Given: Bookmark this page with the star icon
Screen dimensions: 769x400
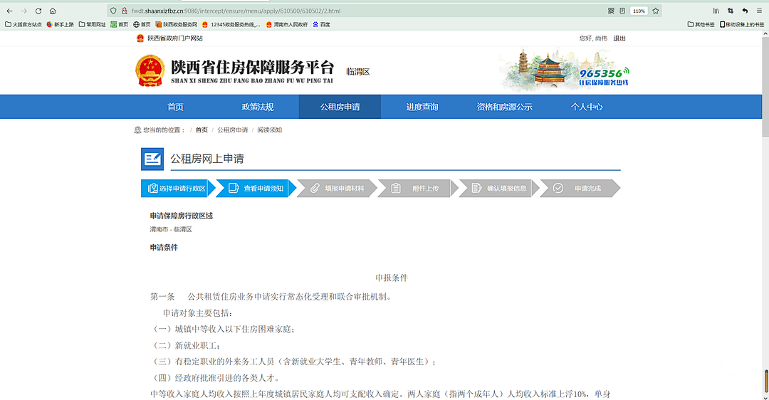Looking at the screenshot, I should [x=656, y=11].
